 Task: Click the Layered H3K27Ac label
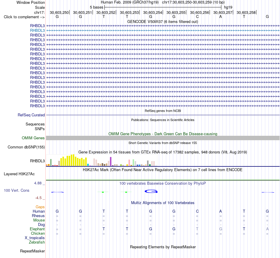click(x=19, y=174)
